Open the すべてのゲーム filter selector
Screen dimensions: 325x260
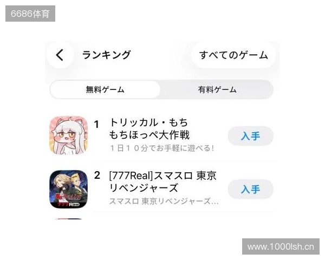(233, 55)
